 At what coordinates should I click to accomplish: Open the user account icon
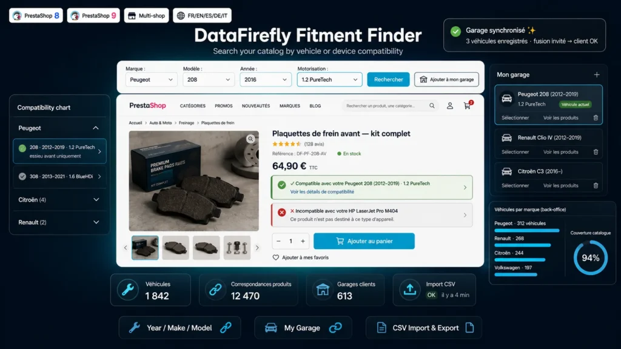(450, 105)
